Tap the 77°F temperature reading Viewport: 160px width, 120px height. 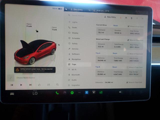coord(107,11)
